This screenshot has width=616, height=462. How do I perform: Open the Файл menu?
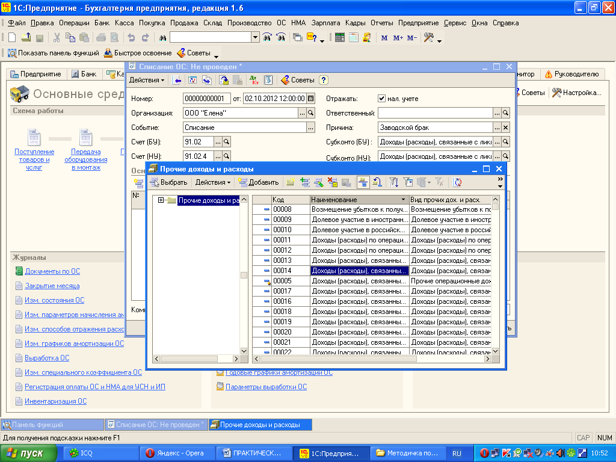coord(16,23)
